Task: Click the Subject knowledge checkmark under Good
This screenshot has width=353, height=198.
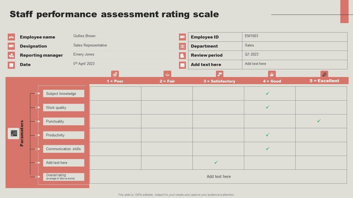Action: pos(268,94)
